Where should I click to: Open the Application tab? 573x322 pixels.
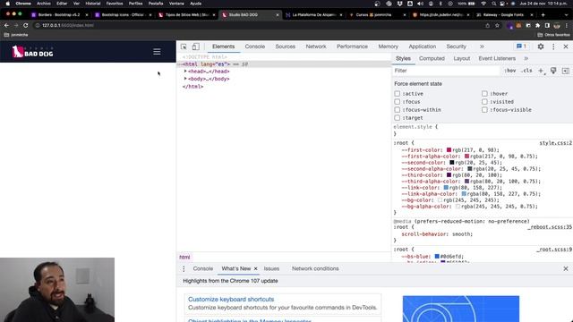tap(422, 47)
